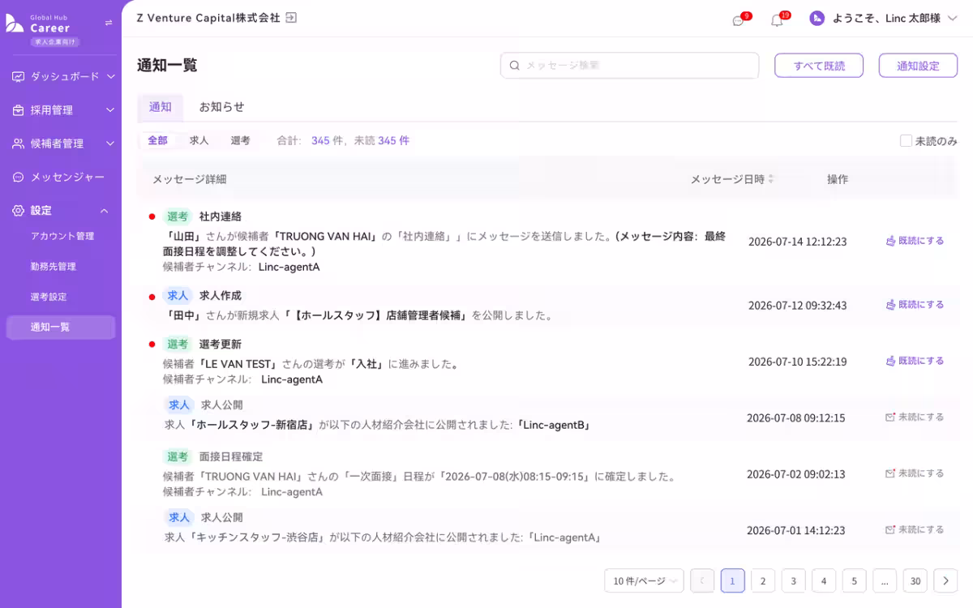Mark キッチンスタッフ 求人公開 row as unread

click(915, 529)
